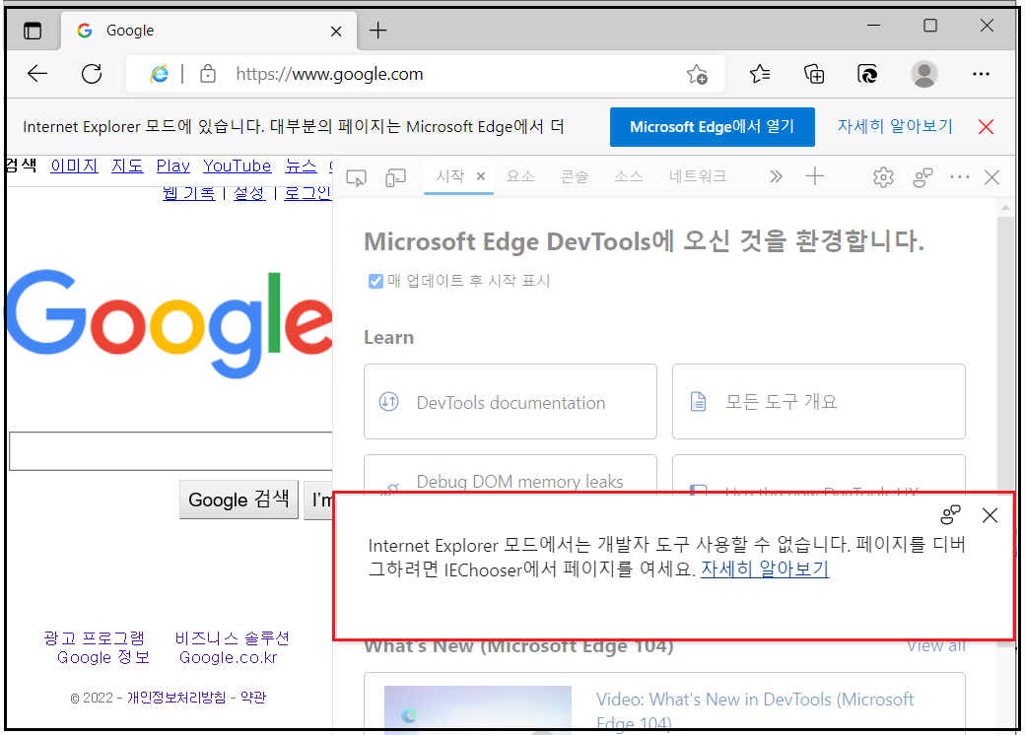
Task: Reload the page with the refresh icon
Action: [x=92, y=74]
